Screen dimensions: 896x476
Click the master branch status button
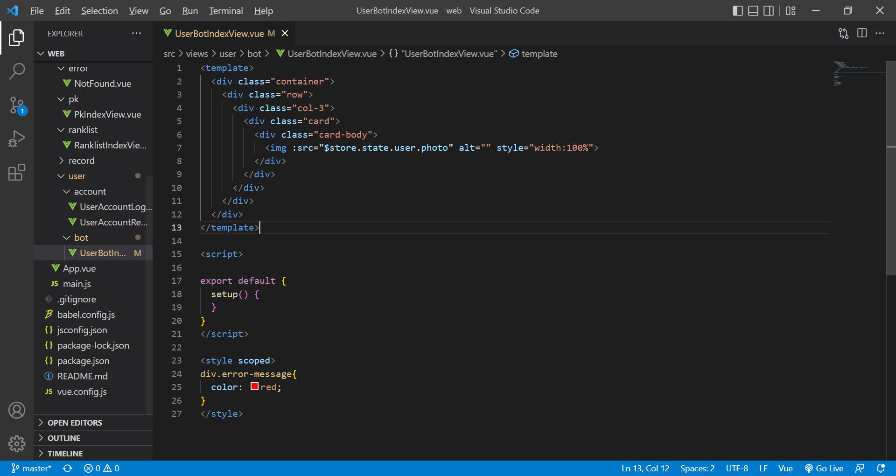[x=32, y=468]
